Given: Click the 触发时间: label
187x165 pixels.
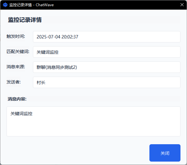Looking at the screenshot, I should [x=16, y=36].
